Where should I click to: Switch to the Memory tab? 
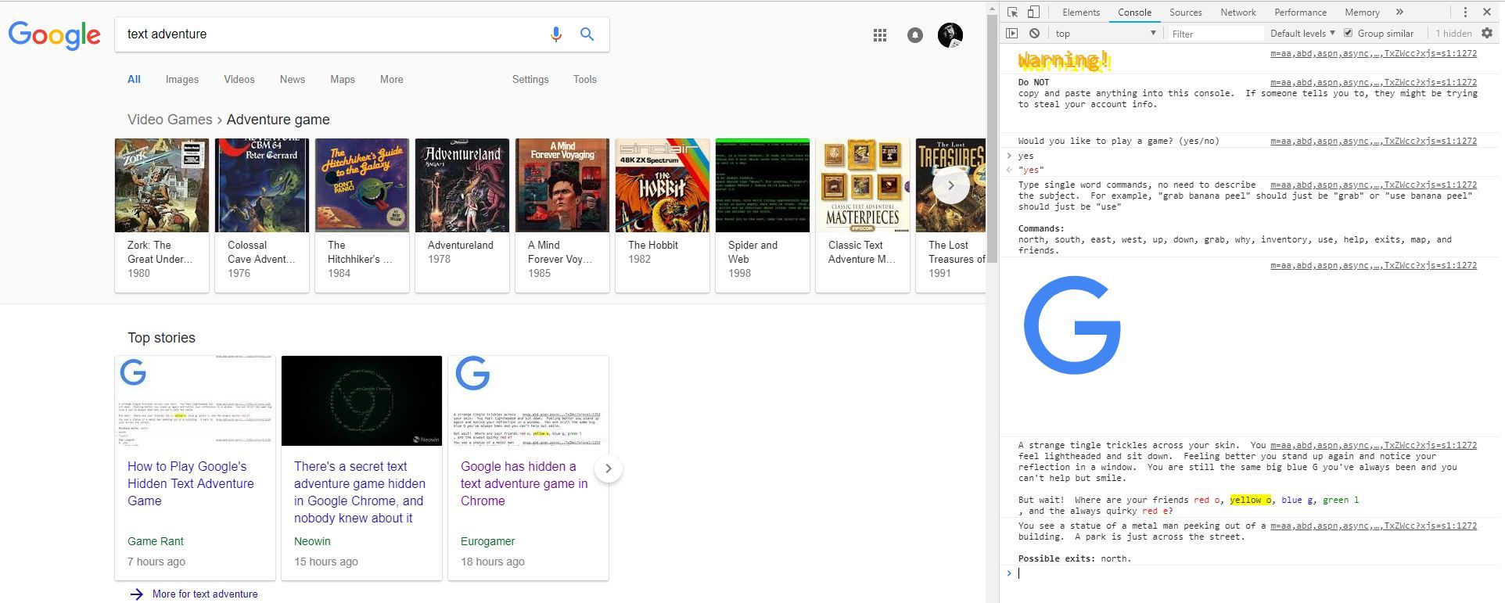pyautogui.click(x=1362, y=12)
